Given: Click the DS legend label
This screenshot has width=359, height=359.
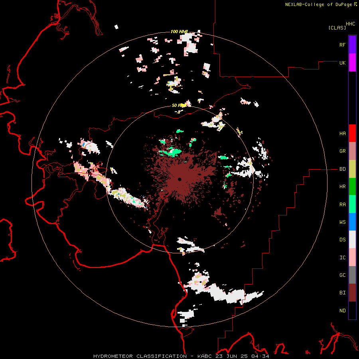Looking at the screenshot, I should [x=342, y=240].
